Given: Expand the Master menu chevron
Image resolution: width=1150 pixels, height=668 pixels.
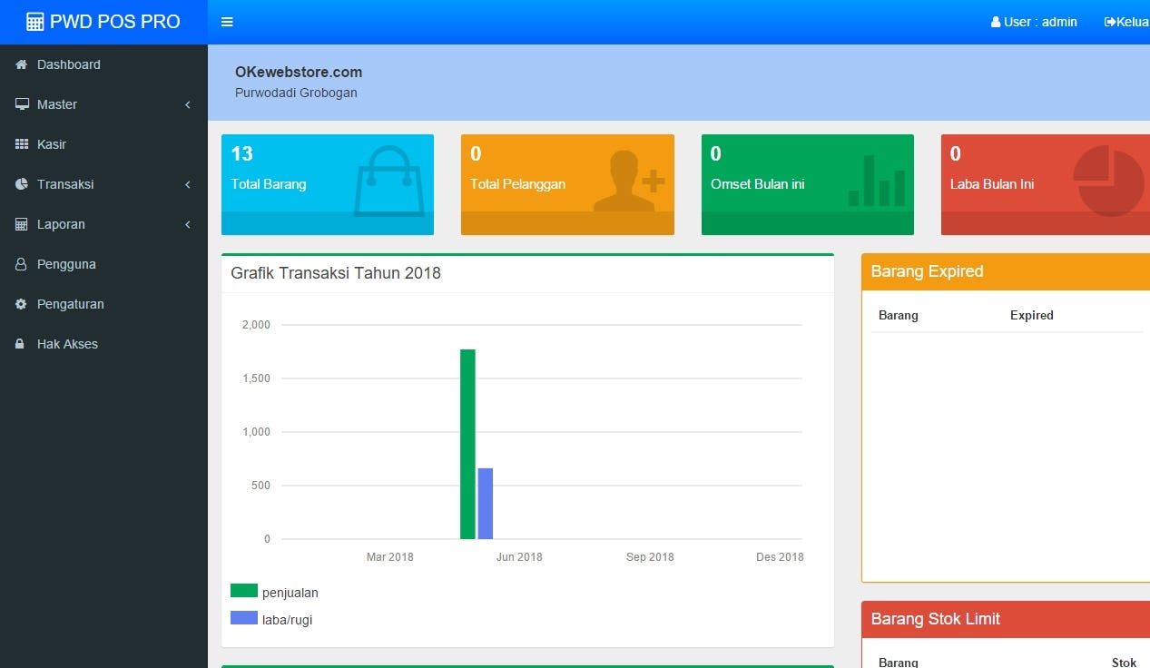Looking at the screenshot, I should coord(188,104).
